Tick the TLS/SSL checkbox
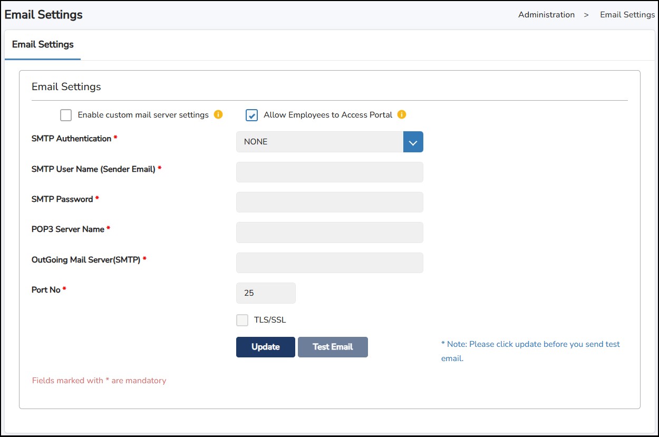The image size is (659, 437). [x=242, y=320]
